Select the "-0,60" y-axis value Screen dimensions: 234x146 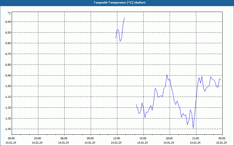point(8,43)
